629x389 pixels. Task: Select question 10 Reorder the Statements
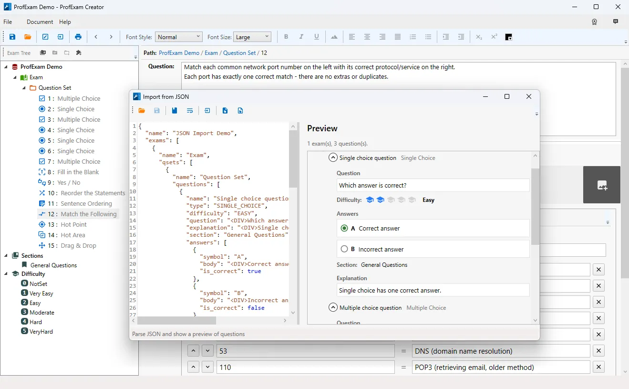pos(82,193)
